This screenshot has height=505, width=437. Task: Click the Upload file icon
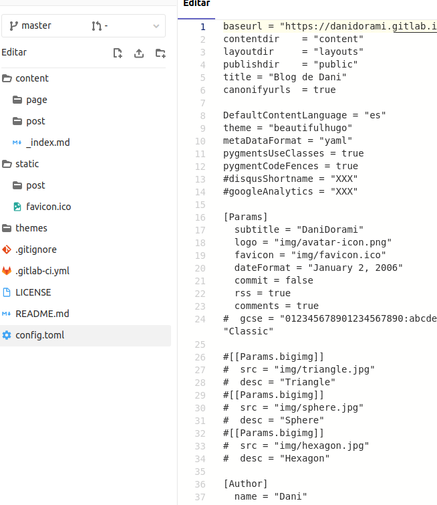click(x=139, y=53)
